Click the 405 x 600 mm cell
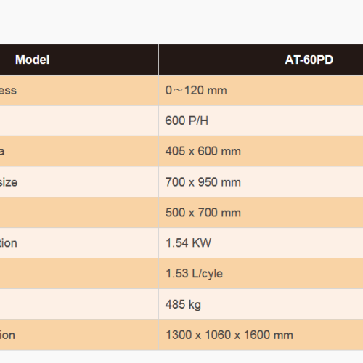 (261, 151)
